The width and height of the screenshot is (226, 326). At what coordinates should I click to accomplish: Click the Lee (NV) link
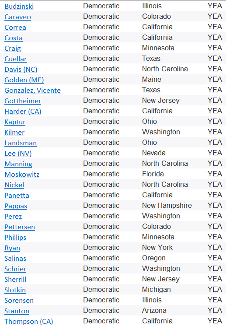point(18,154)
